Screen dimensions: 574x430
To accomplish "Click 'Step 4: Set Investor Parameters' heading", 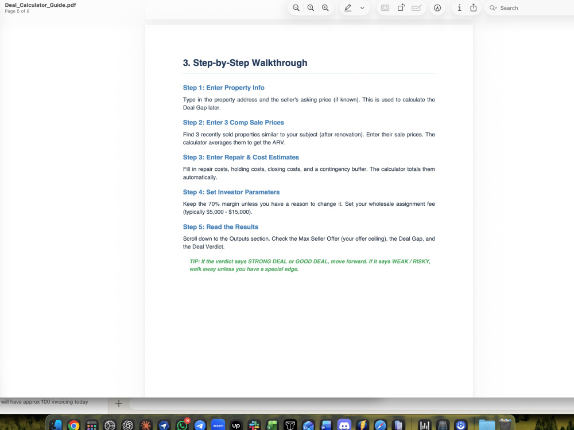I will tap(231, 192).
